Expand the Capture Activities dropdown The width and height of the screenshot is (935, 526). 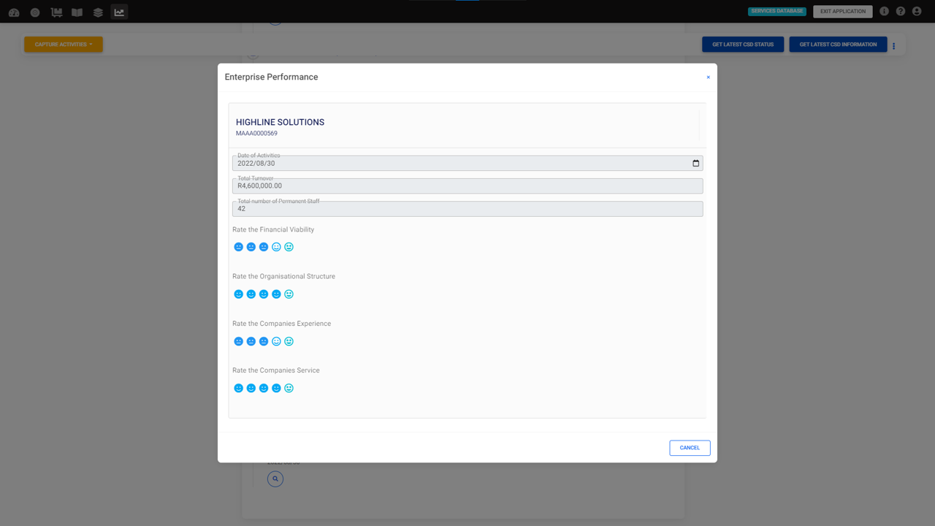(63, 44)
